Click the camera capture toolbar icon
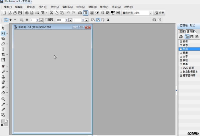Screen dimensions: 200x136 [80, 13]
